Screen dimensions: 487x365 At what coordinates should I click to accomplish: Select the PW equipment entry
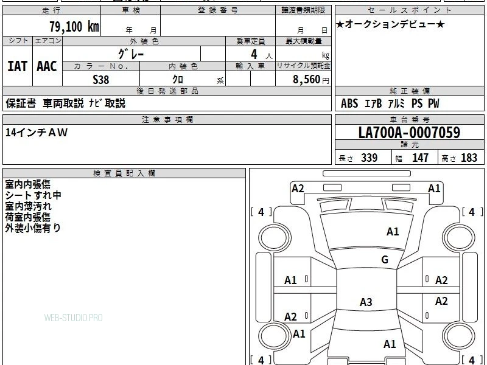tap(434, 103)
